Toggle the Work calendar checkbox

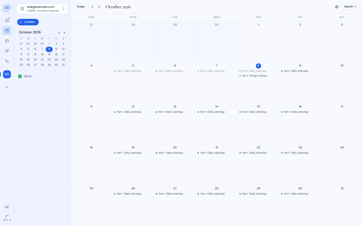coord(20,76)
